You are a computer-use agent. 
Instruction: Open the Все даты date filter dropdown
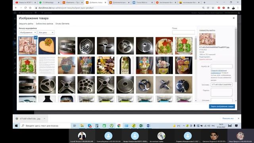pyautogui.click(x=46, y=33)
